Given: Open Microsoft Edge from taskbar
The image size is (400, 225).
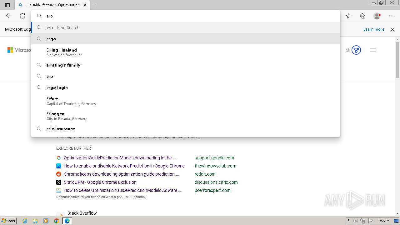Looking at the screenshot, I should [67, 221].
